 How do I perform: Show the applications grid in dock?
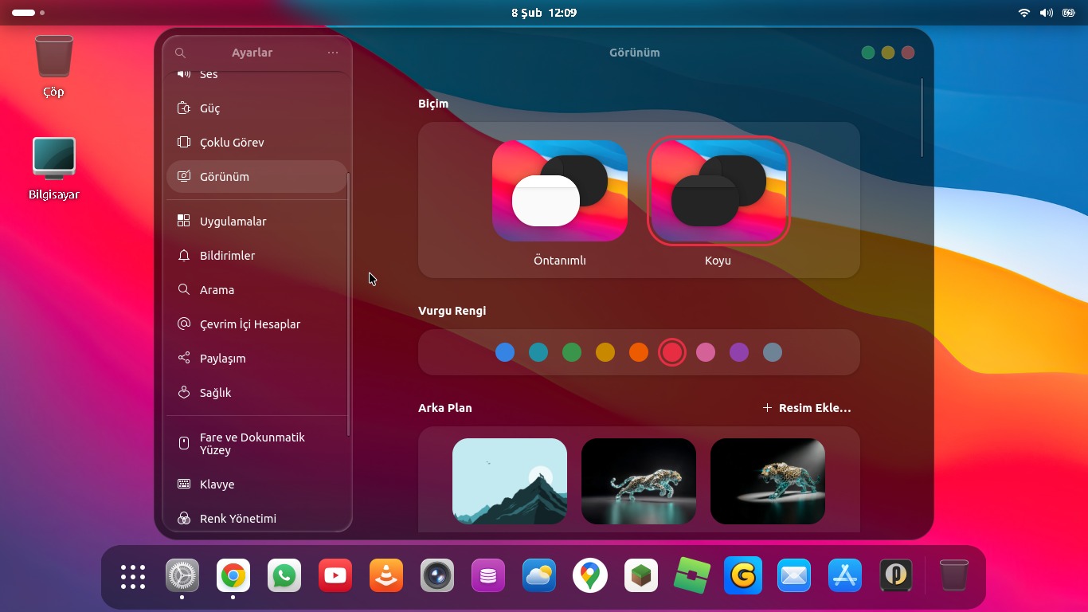pos(133,576)
